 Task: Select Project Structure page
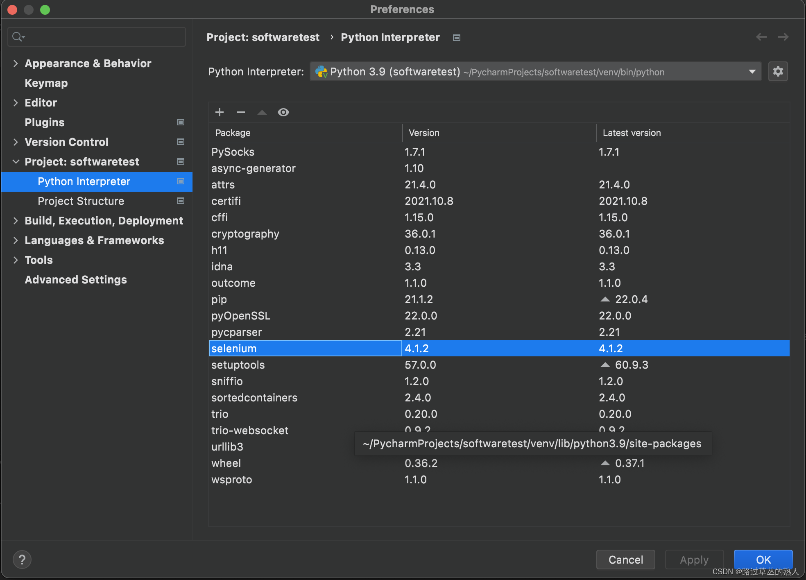coord(81,201)
